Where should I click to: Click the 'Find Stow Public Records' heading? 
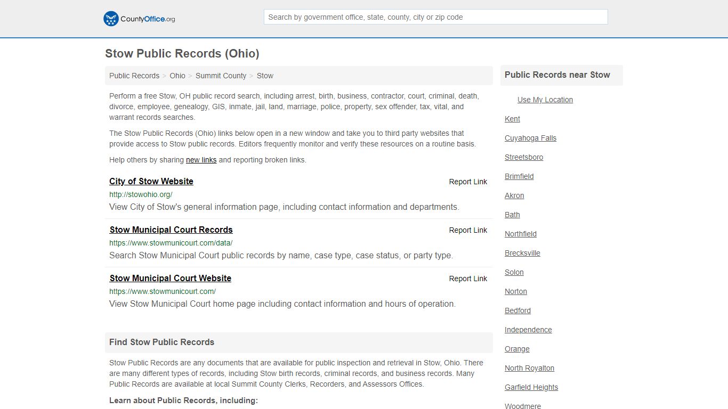coord(161,342)
